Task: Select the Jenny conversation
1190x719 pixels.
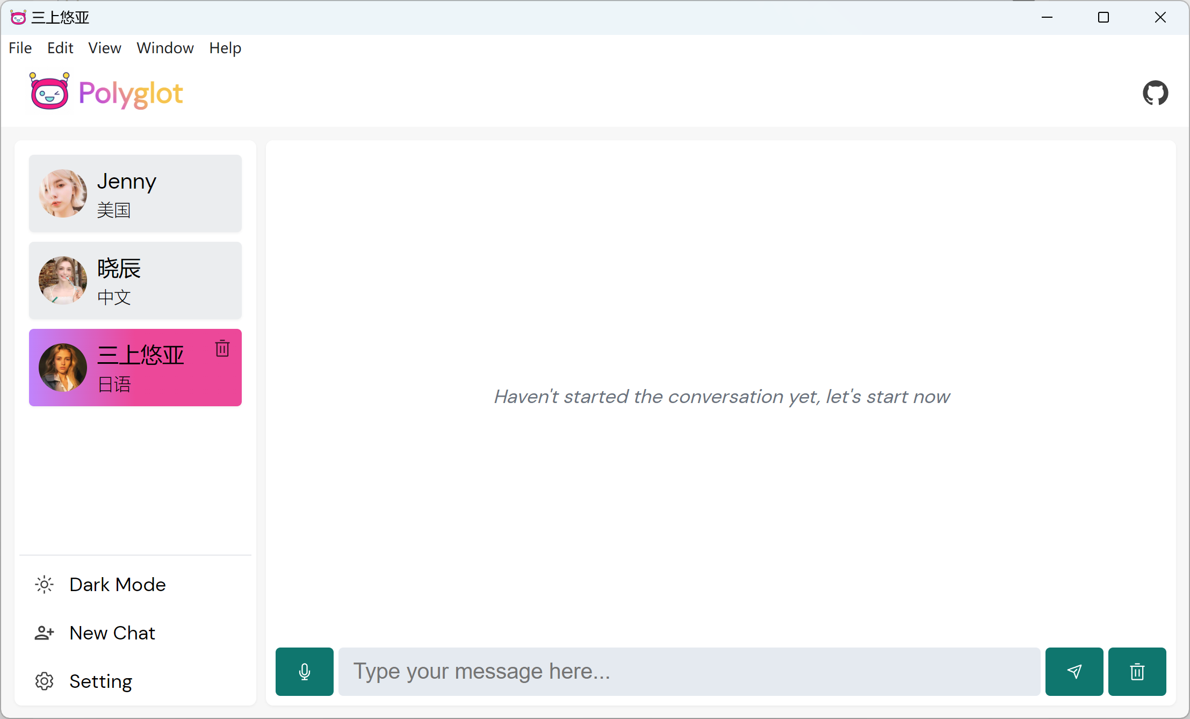Action: (x=135, y=193)
